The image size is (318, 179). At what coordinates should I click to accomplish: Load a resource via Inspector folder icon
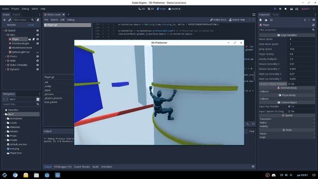tap(266, 20)
